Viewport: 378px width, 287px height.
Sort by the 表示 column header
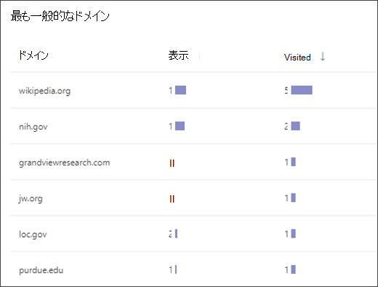point(178,55)
